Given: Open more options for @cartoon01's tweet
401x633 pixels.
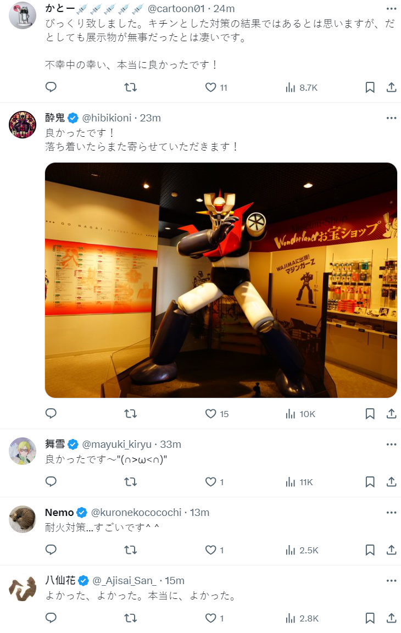Looking at the screenshot, I should click(391, 8).
